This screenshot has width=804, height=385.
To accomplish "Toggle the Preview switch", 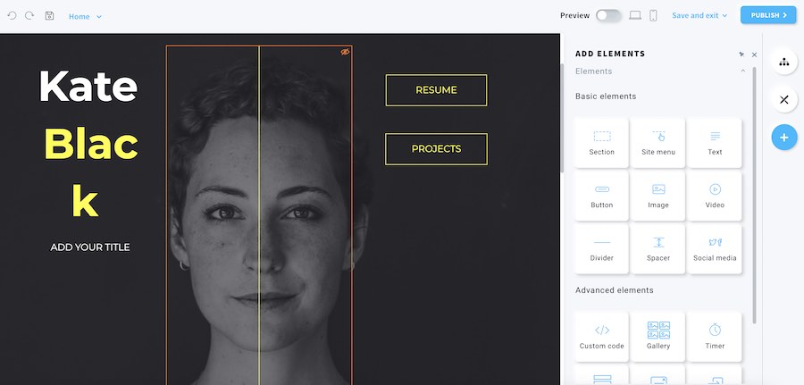I will click(x=608, y=15).
